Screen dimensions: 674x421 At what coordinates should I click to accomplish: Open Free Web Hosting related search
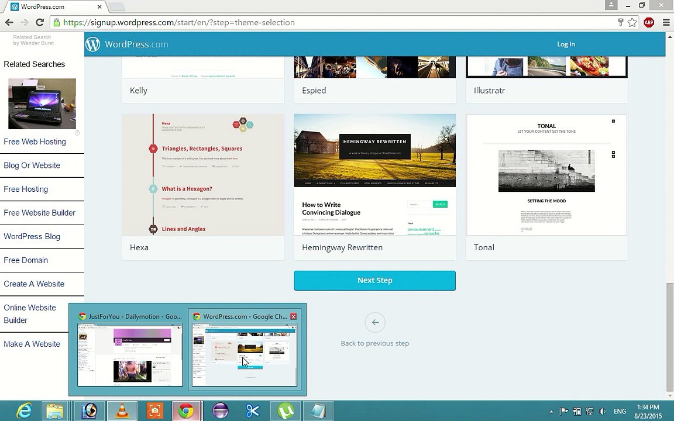point(35,142)
